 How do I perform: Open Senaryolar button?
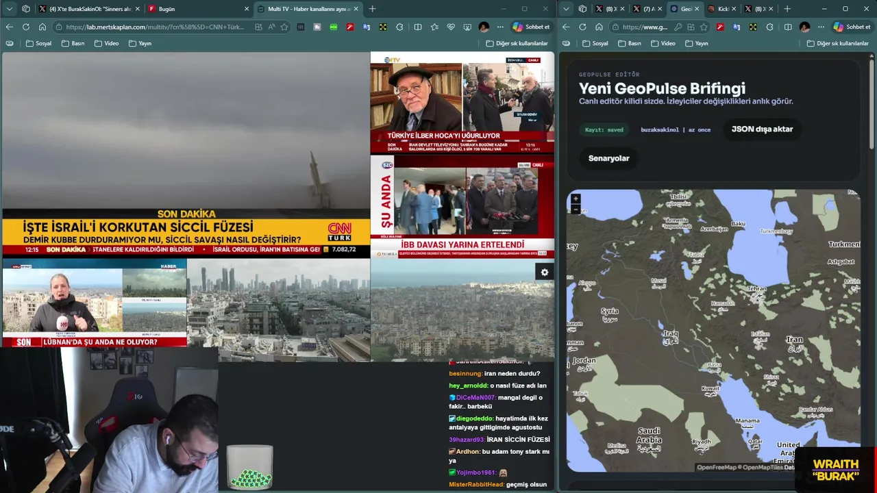click(608, 158)
